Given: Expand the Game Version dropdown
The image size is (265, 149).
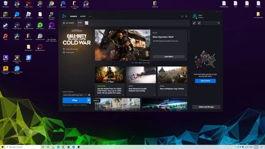Looking at the screenshot, I should [75, 95].
